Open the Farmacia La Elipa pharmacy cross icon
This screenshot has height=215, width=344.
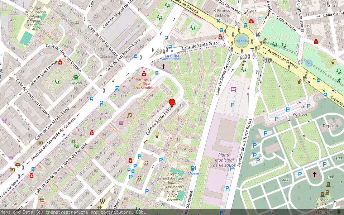[x=144, y=74]
